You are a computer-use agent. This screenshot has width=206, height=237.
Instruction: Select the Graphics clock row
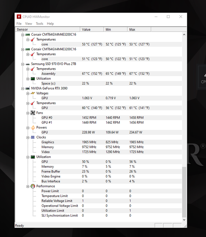tap(112, 142)
